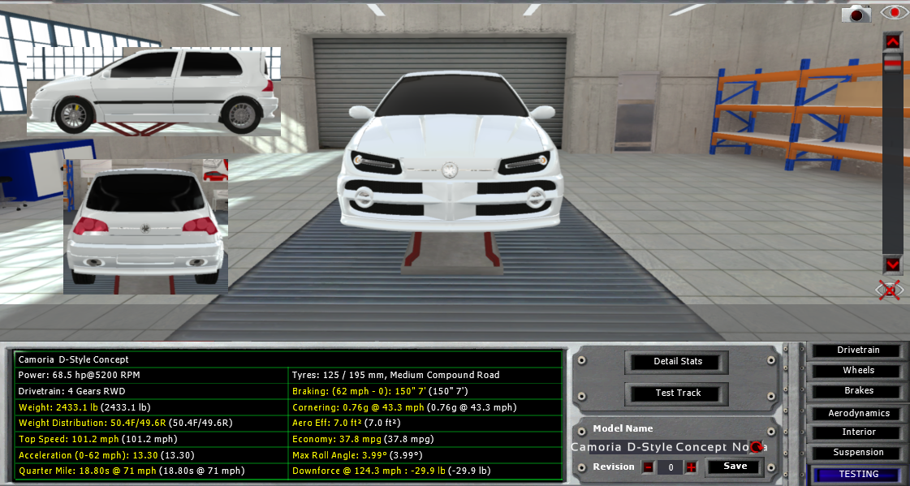Click the red down arrow on the scrollbar

click(x=893, y=265)
